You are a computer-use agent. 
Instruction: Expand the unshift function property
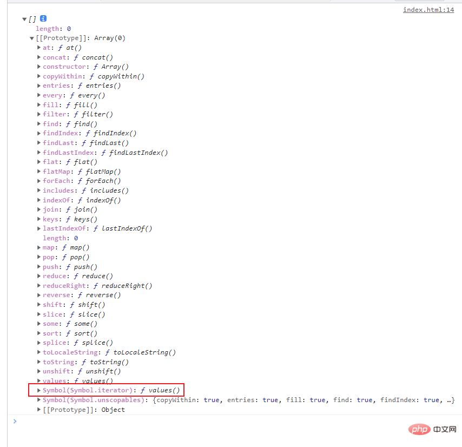[x=39, y=371]
